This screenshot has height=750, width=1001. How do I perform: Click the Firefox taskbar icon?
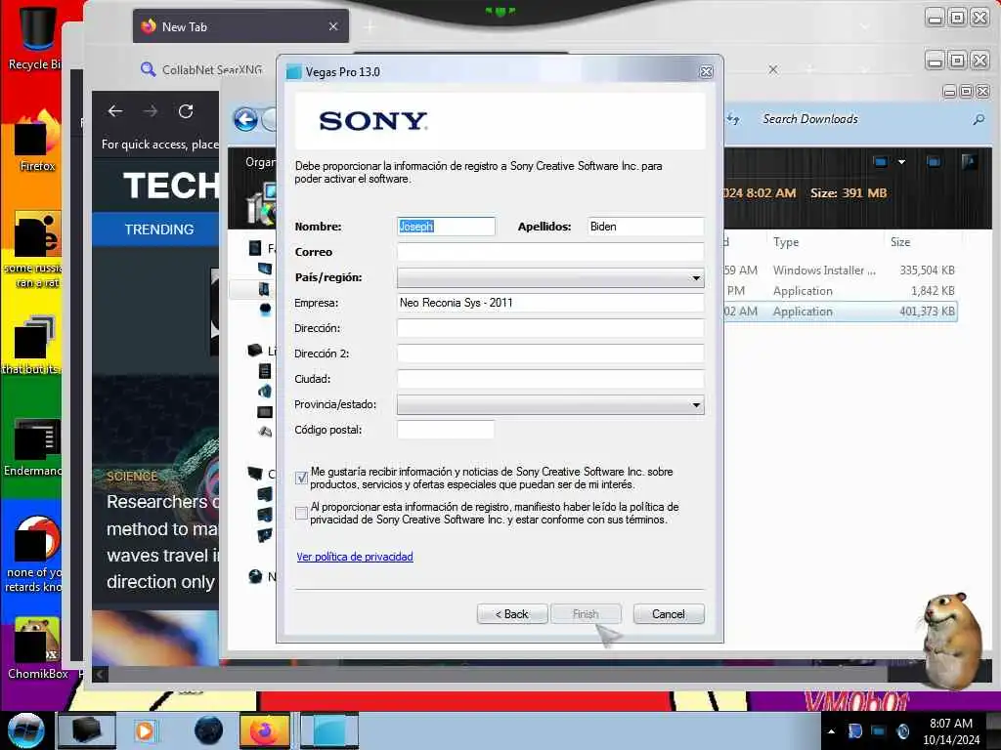point(264,730)
